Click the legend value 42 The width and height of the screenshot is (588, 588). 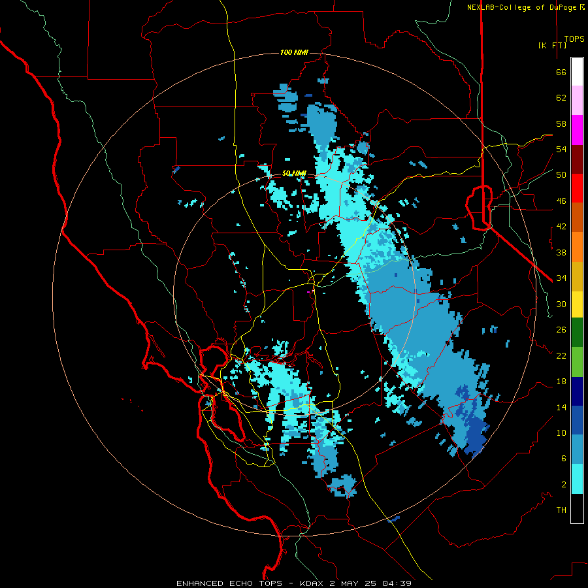click(x=561, y=227)
